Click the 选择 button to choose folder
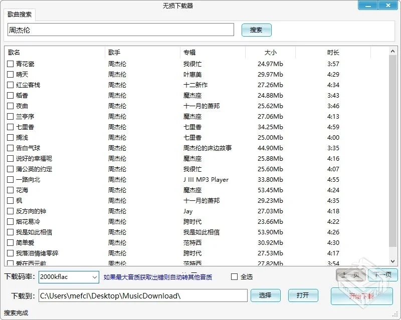The image size is (401, 320). 265,296
